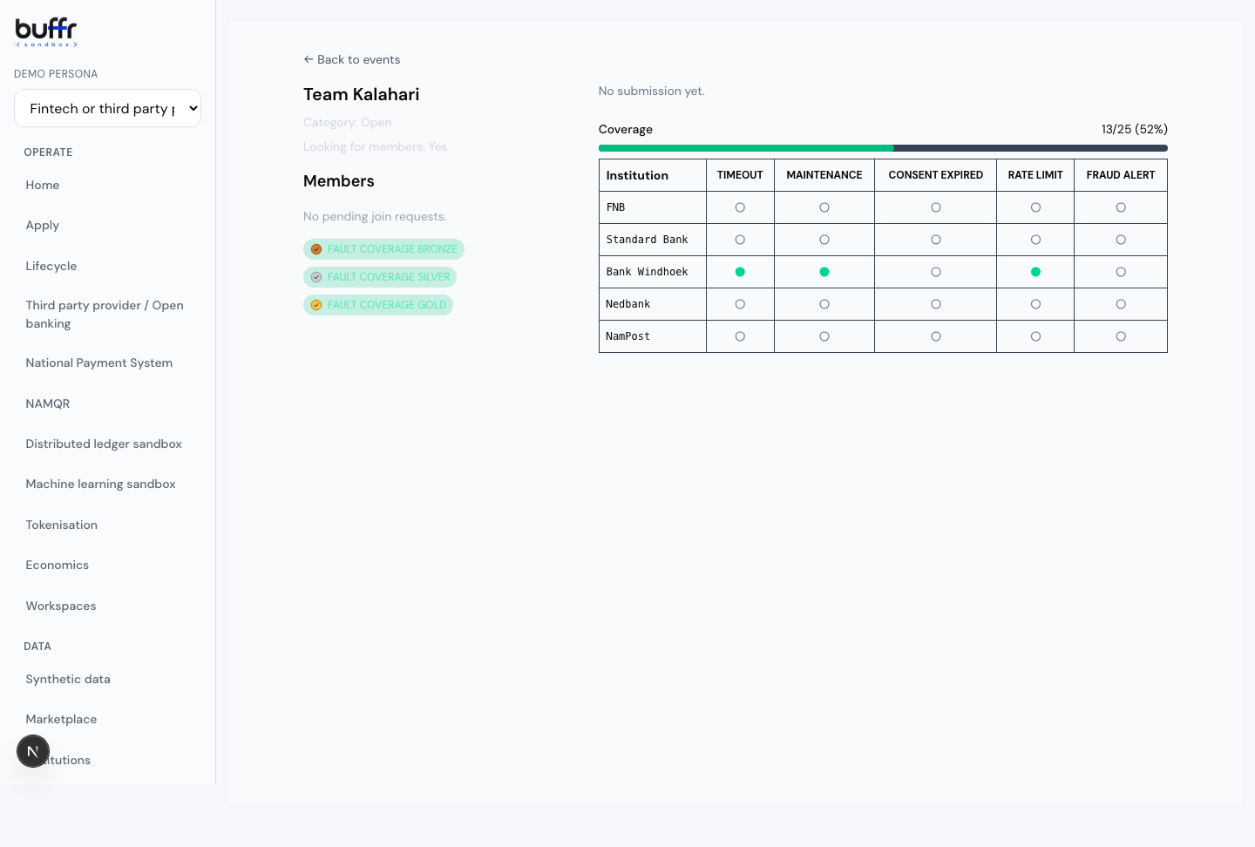Click Nedbank RATE LIMIT coverage circle

[x=1035, y=304]
